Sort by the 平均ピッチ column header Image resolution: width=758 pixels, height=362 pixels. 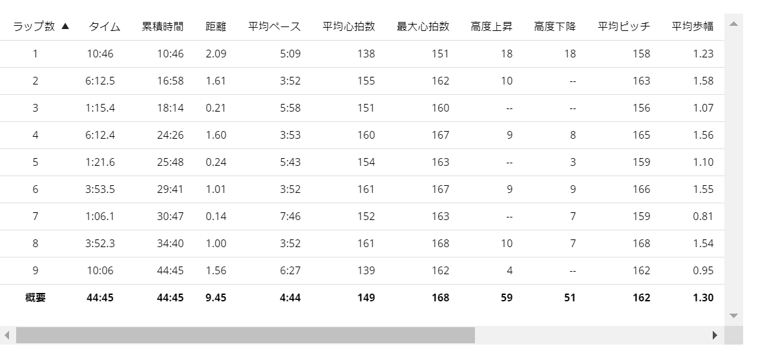(x=624, y=26)
